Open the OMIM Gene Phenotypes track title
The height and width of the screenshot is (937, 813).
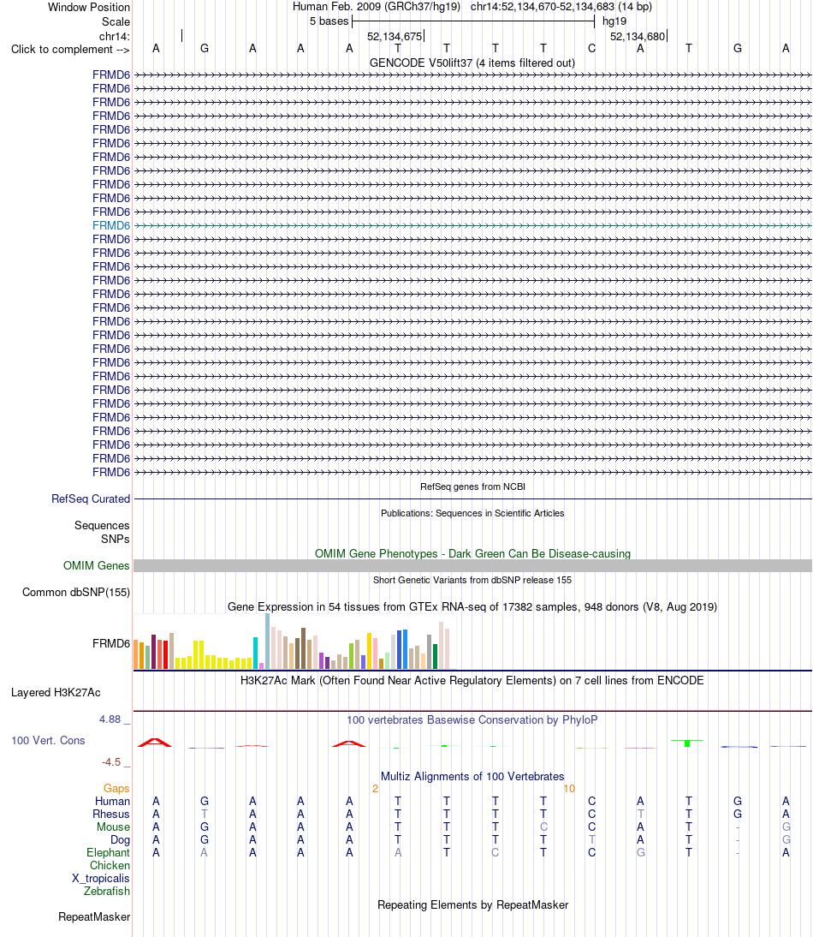[472, 553]
